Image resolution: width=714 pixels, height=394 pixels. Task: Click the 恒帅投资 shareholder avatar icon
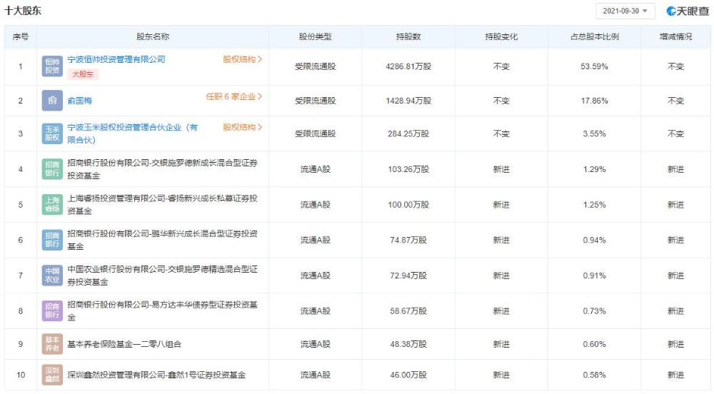pos(52,66)
